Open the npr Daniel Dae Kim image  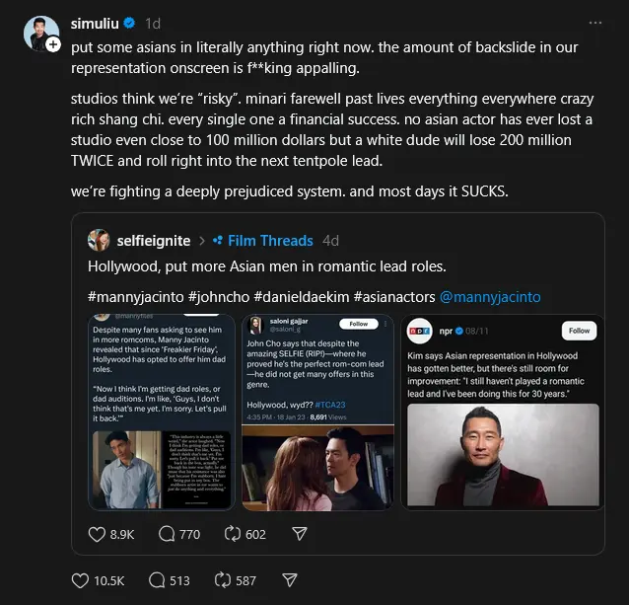(501, 411)
